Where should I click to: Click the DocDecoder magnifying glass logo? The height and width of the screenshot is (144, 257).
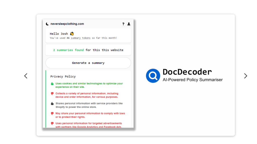[153, 75]
